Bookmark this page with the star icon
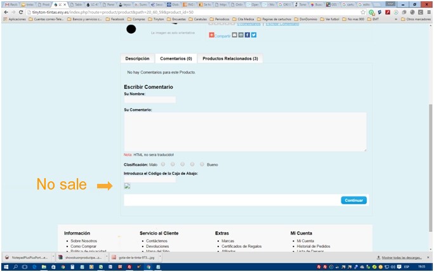Image resolution: width=434 pixels, height=272 pixels. tap(363, 13)
